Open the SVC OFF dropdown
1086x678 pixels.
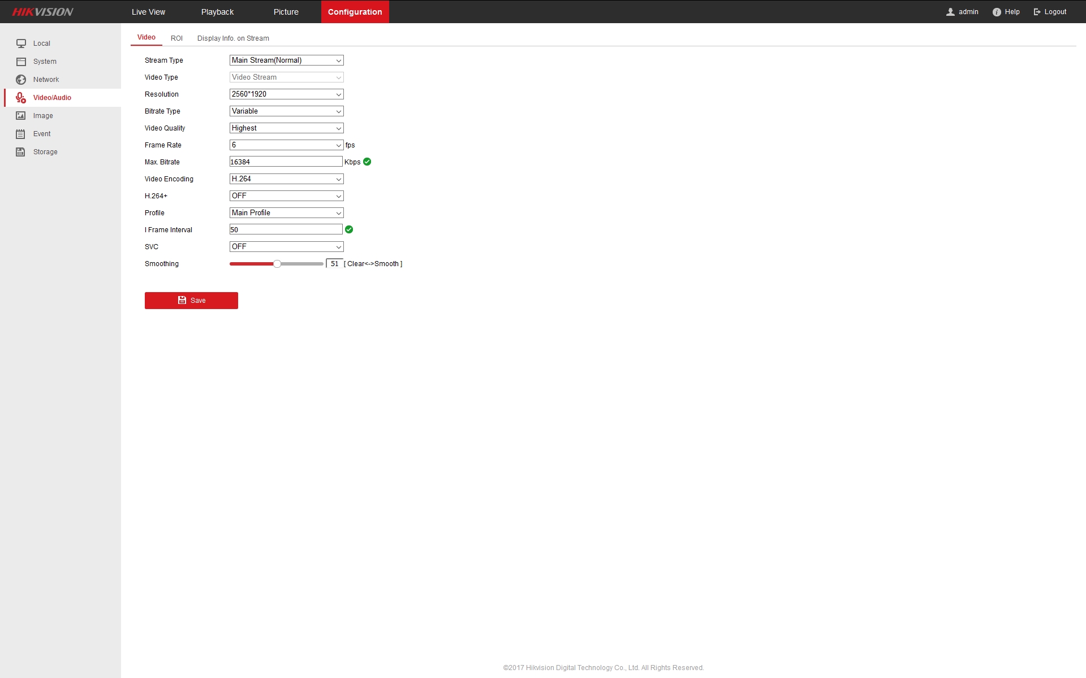pyautogui.click(x=286, y=247)
